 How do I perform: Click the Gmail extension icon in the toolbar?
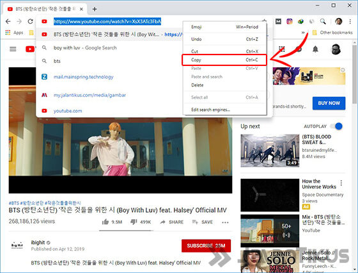tap(278, 22)
